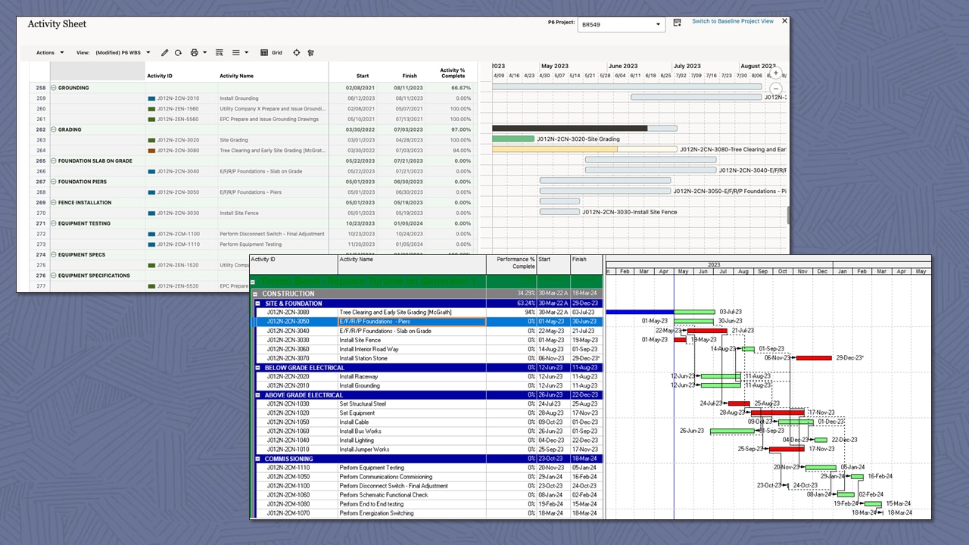This screenshot has width=969, height=545.
Task: Refresh the Activity Sheet using the refresh icon
Action: click(178, 52)
